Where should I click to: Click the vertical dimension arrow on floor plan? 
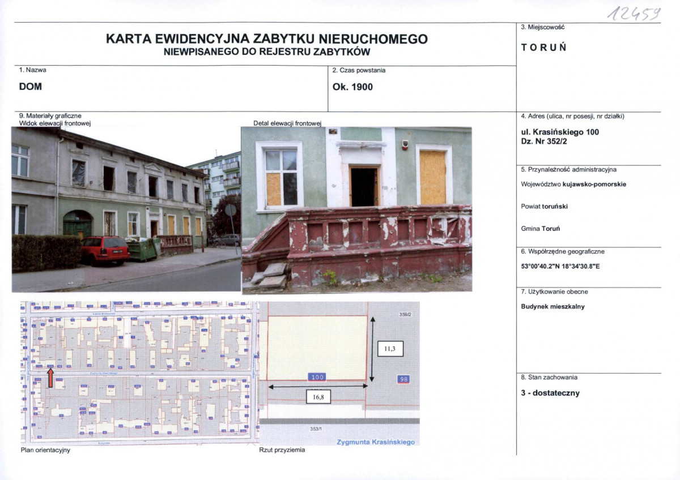[x=372, y=350]
